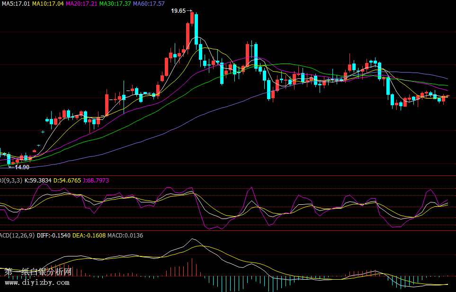The width and height of the screenshot is (456, 292).
Task: Open the www.diyizby.com watermark link
Action: coord(37,283)
